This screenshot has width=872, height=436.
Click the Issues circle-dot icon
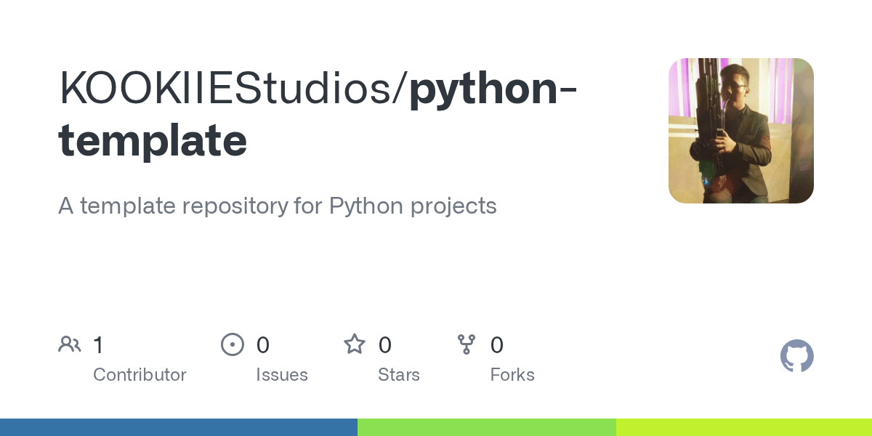coord(233,344)
